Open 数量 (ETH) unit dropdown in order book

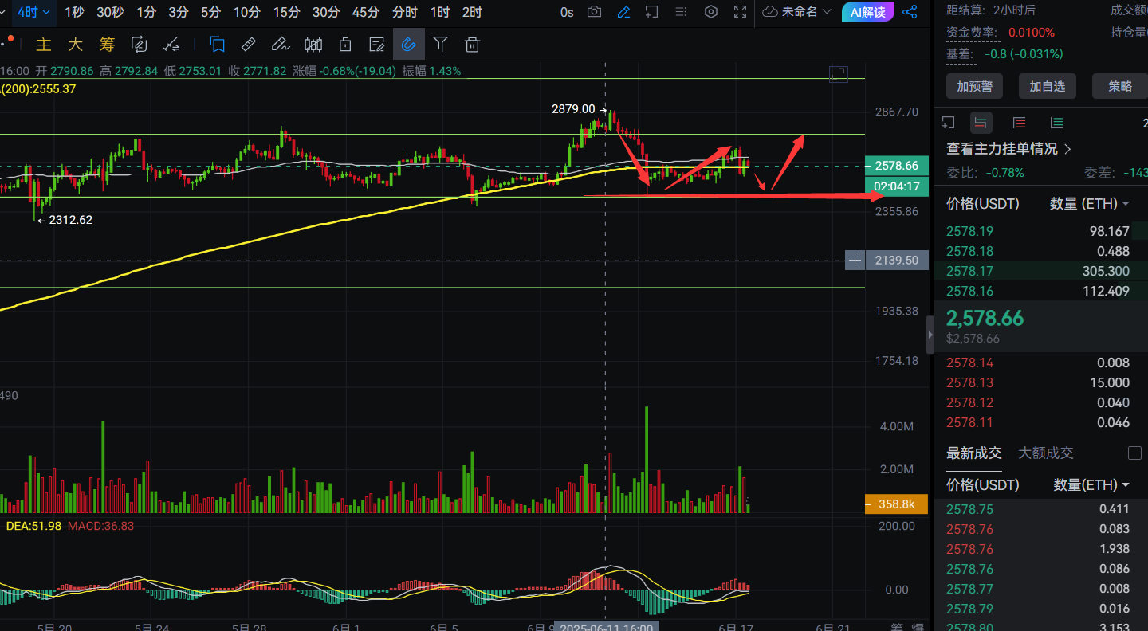(1090, 204)
